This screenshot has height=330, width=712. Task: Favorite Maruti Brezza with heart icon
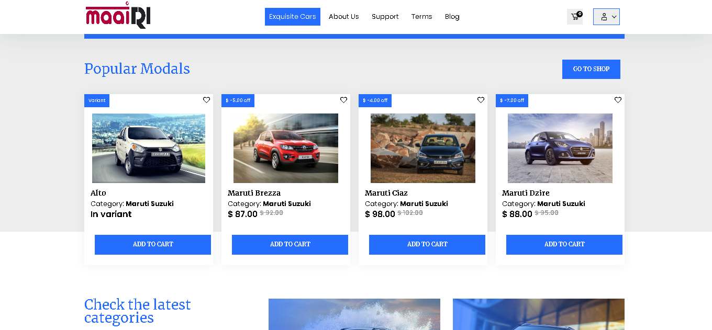tap(343, 100)
